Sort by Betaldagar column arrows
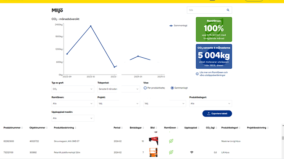The image size is (284, 159). (143, 128)
